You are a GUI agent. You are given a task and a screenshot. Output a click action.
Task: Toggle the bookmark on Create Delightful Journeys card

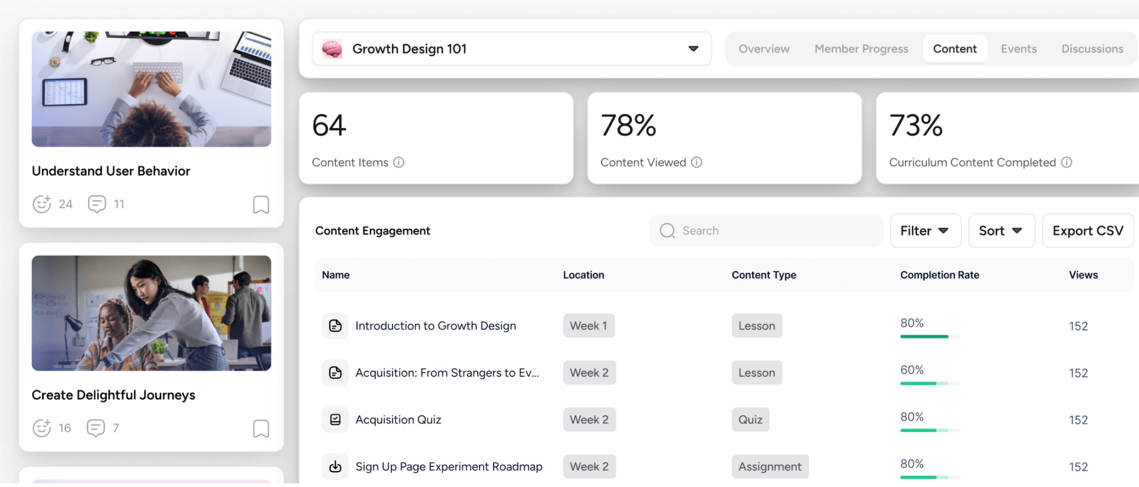point(261,428)
